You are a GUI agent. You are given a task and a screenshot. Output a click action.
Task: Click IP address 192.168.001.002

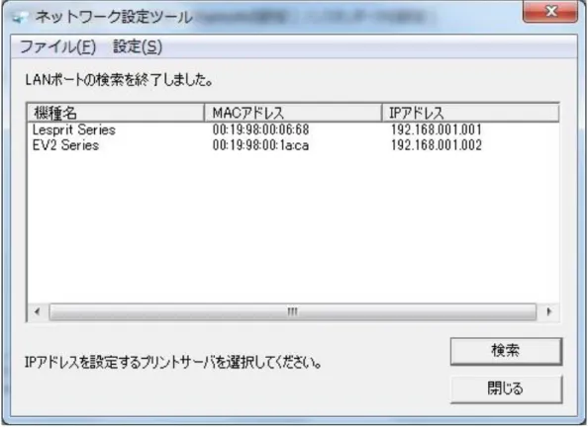437,145
